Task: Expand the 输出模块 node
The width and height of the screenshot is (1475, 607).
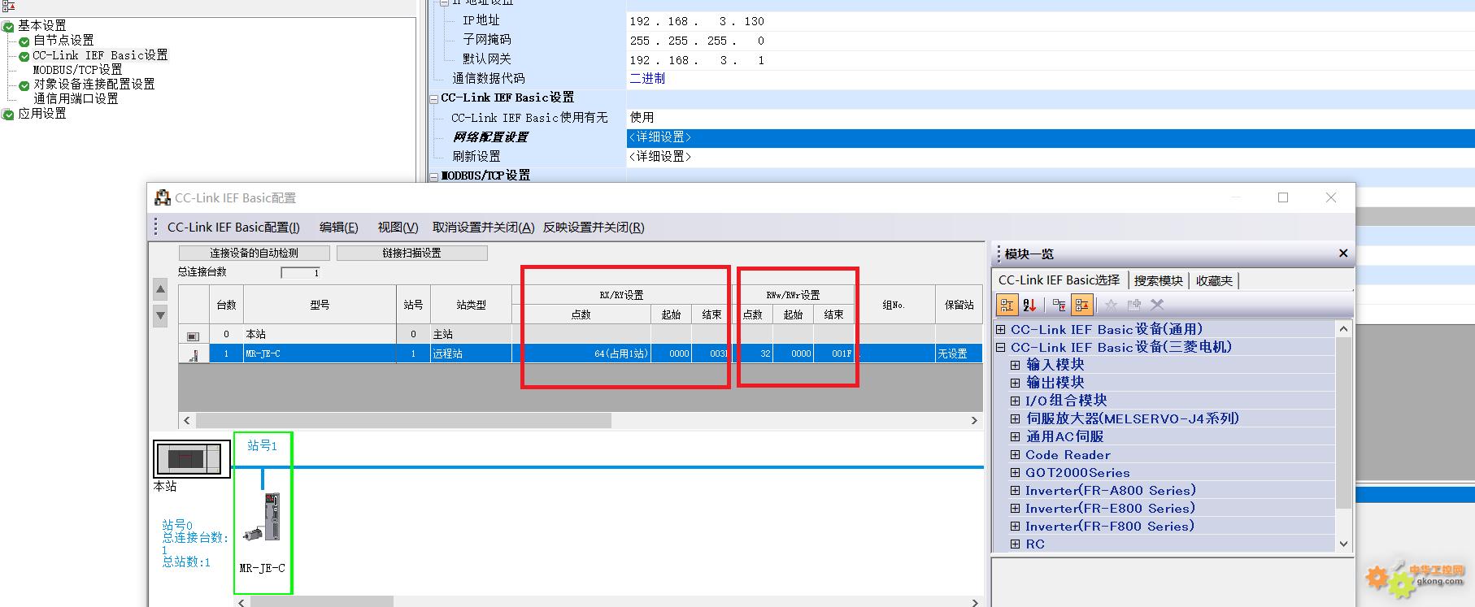Action: (x=1015, y=383)
